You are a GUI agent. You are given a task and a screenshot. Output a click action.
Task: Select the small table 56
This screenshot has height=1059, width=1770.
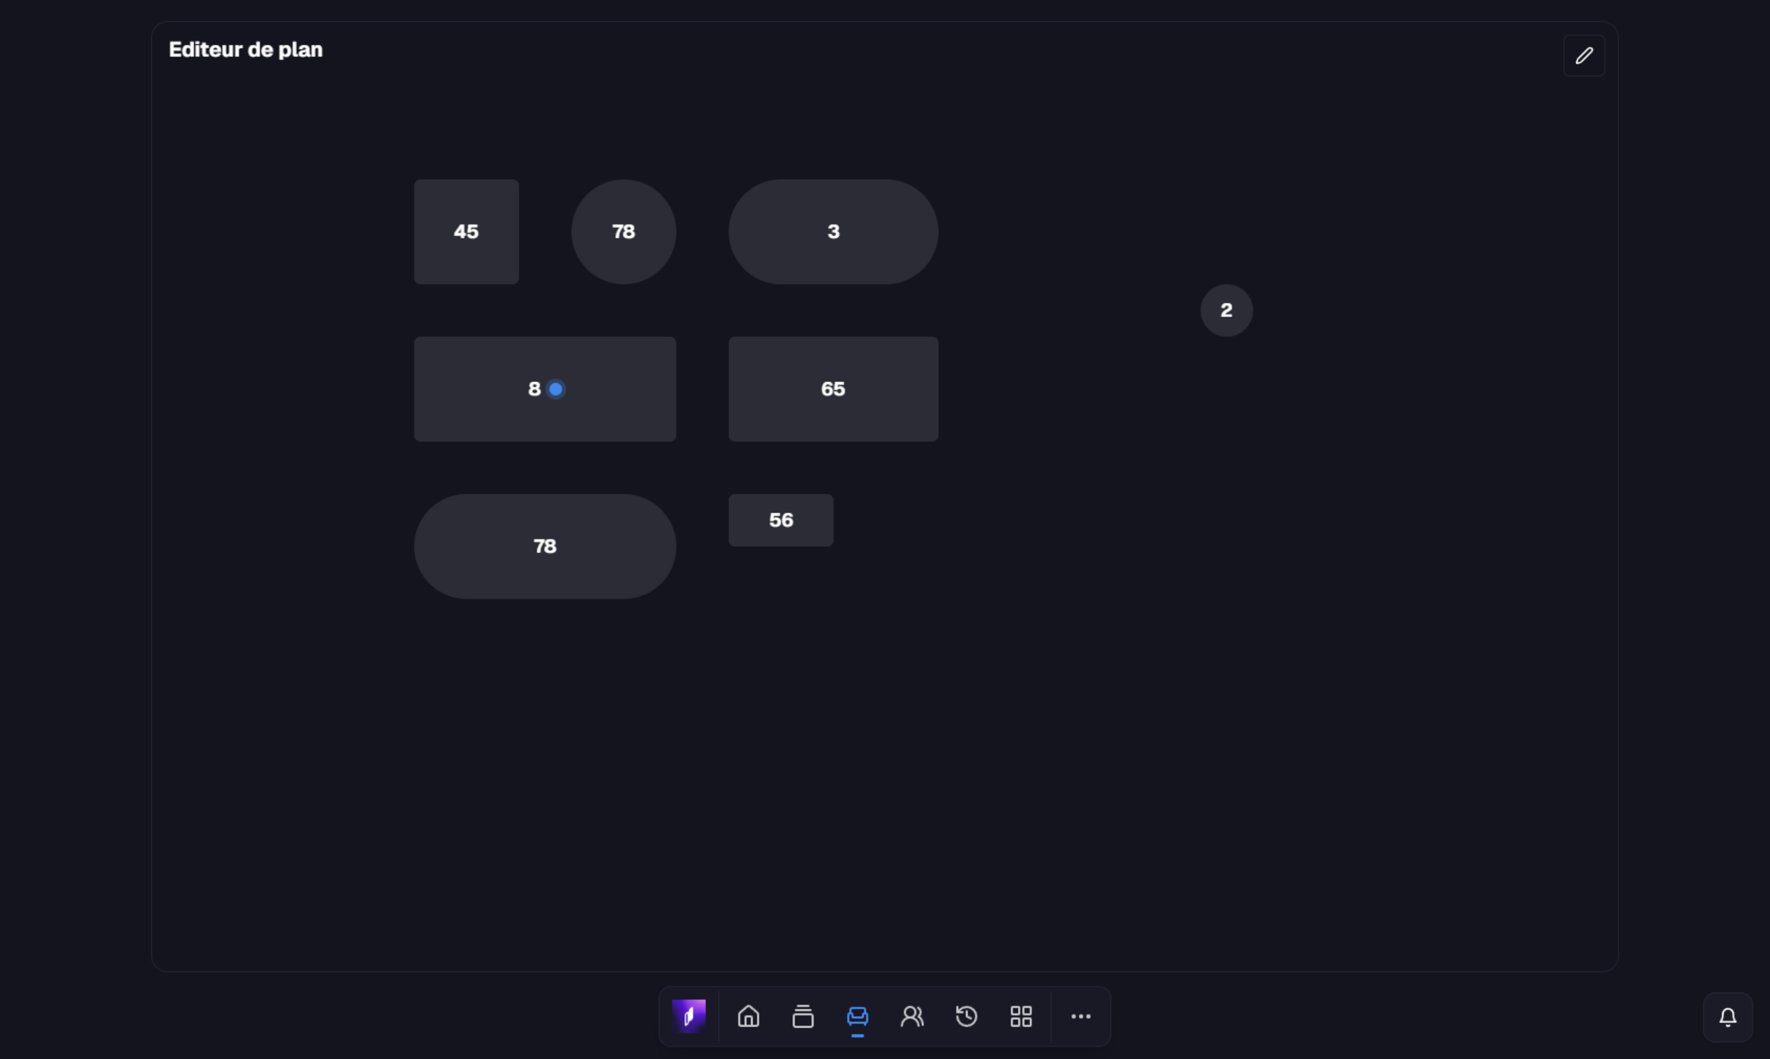781,520
